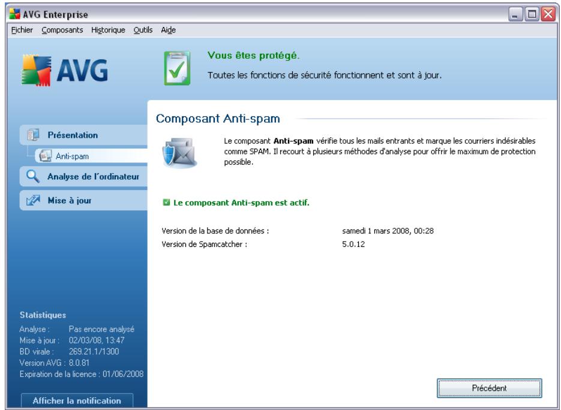Image resolution: width=561 pixels, height=410 pixels.
Task: Click 'Version de Spamcatcher' label
Action: click(204, 245)
